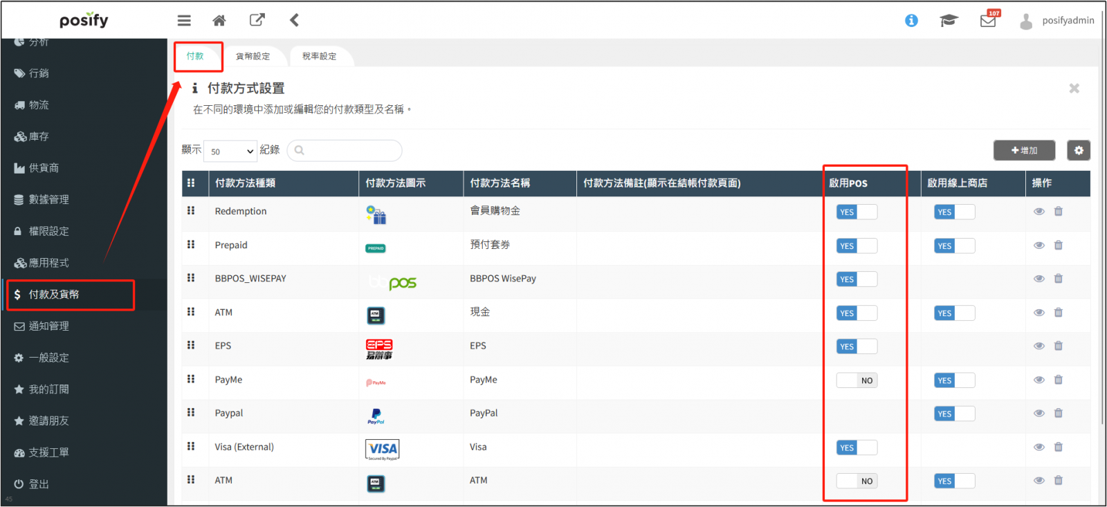1107x507 pixels.
Task: Toggle POS switch for EPS
Action: pos(857,347)
